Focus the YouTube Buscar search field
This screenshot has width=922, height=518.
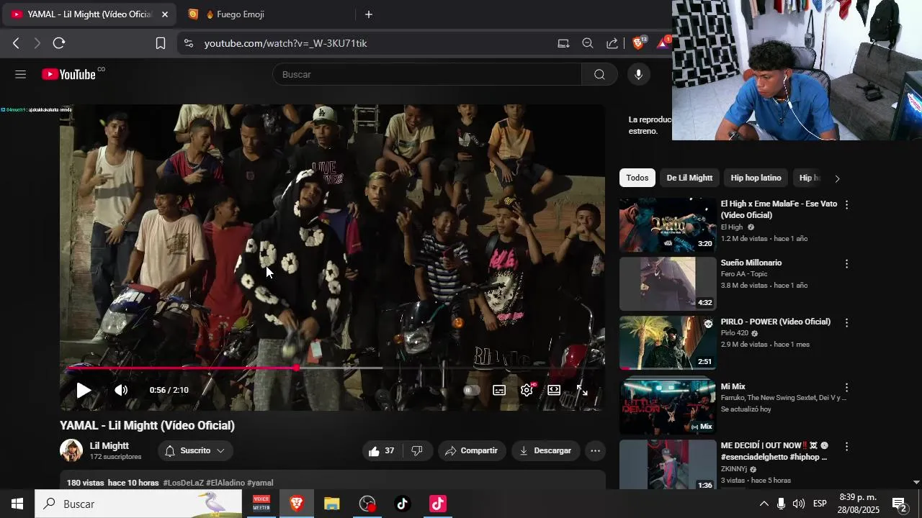(426, 74)
